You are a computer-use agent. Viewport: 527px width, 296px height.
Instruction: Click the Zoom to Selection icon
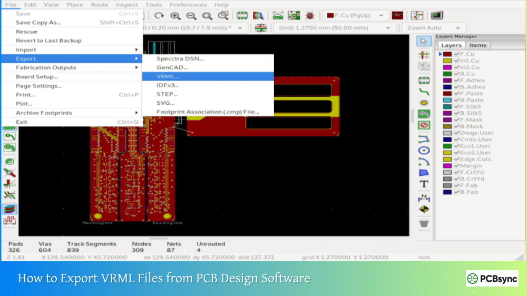223,15
